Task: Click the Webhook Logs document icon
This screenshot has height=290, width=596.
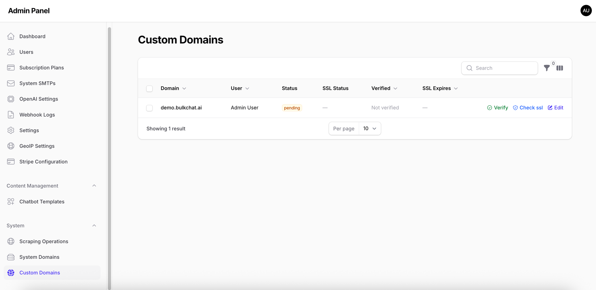Action: point(11,115)
